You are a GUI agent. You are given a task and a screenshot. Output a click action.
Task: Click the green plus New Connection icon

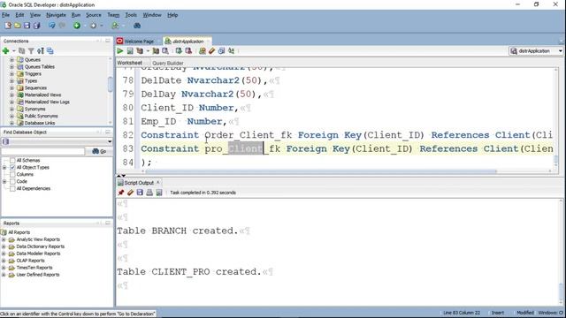(6, 51)
